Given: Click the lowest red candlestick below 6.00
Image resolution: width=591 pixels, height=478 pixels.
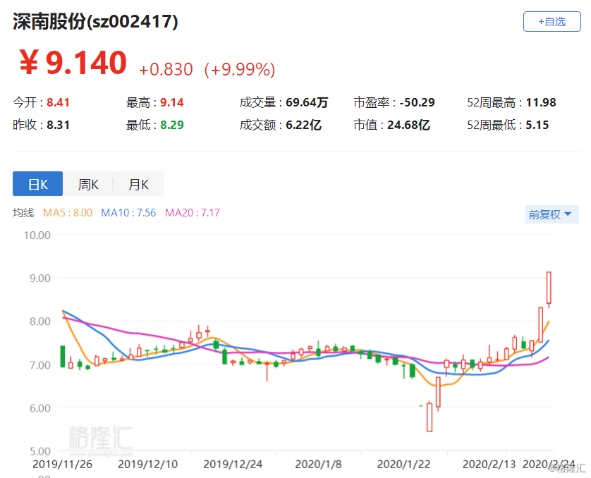Looking at the screenshot, I should coord(429,417).
